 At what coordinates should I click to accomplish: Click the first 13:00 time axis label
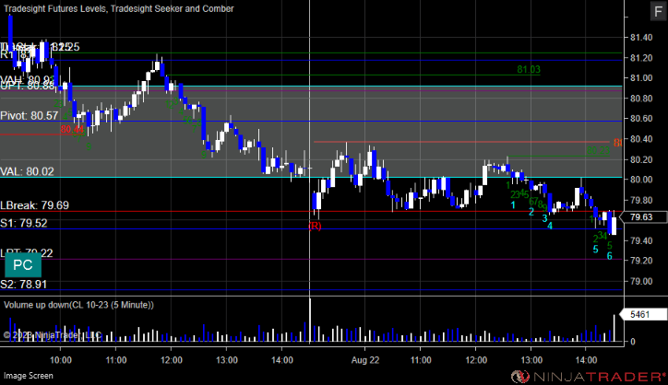click(227, 360)
